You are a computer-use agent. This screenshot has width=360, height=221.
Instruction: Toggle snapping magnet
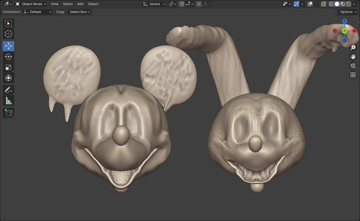click(182, 4)
